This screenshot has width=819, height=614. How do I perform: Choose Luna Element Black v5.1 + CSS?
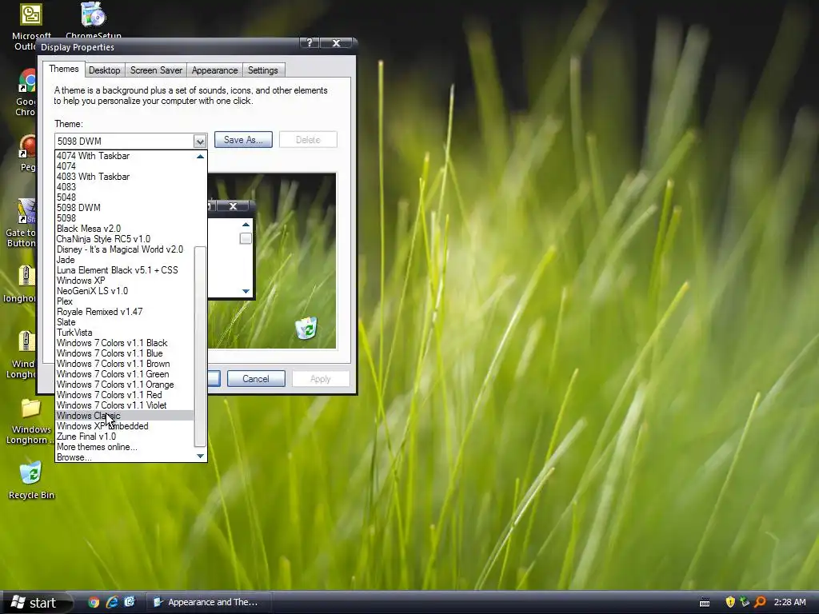click(x=124, y=270)
